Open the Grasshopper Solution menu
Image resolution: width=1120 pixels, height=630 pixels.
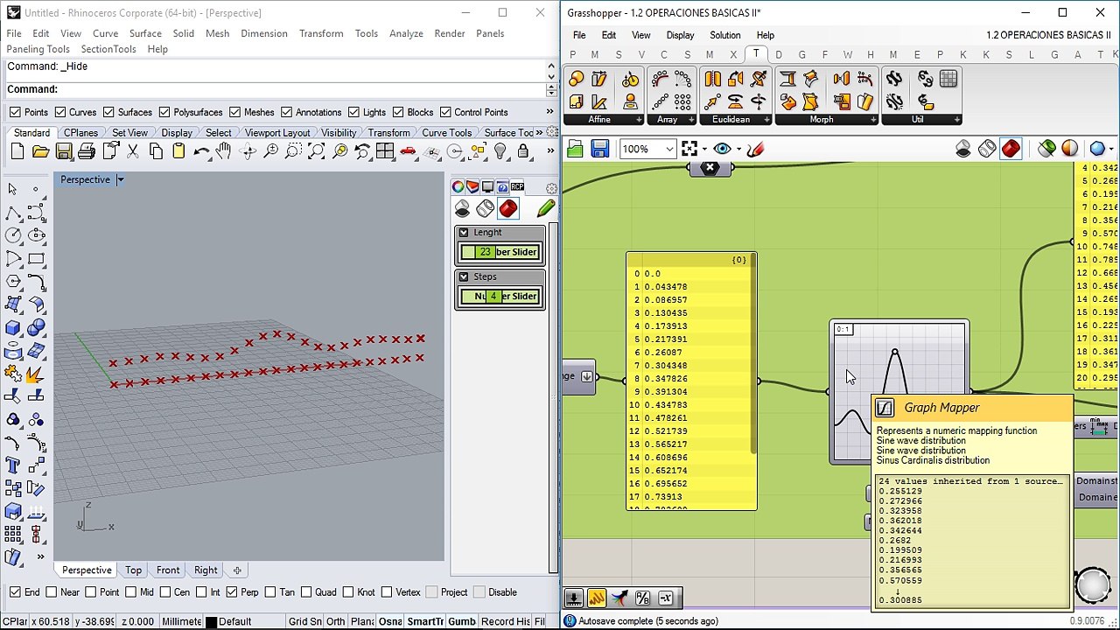point(724,36)
